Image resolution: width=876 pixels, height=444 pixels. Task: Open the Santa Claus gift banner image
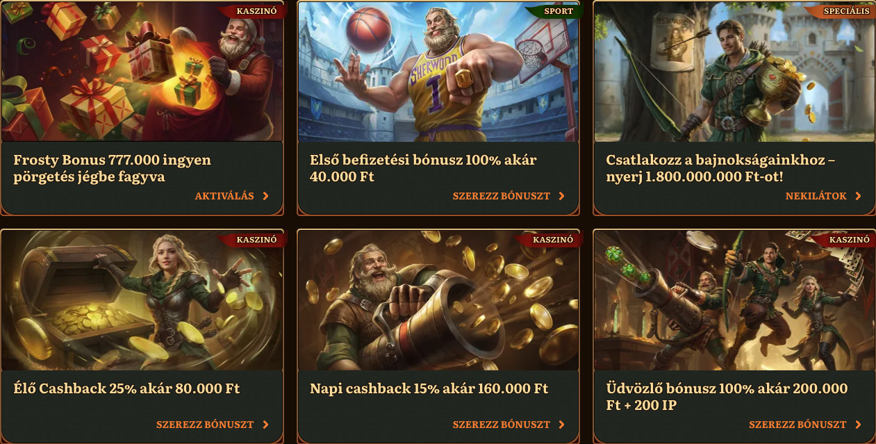142,72
